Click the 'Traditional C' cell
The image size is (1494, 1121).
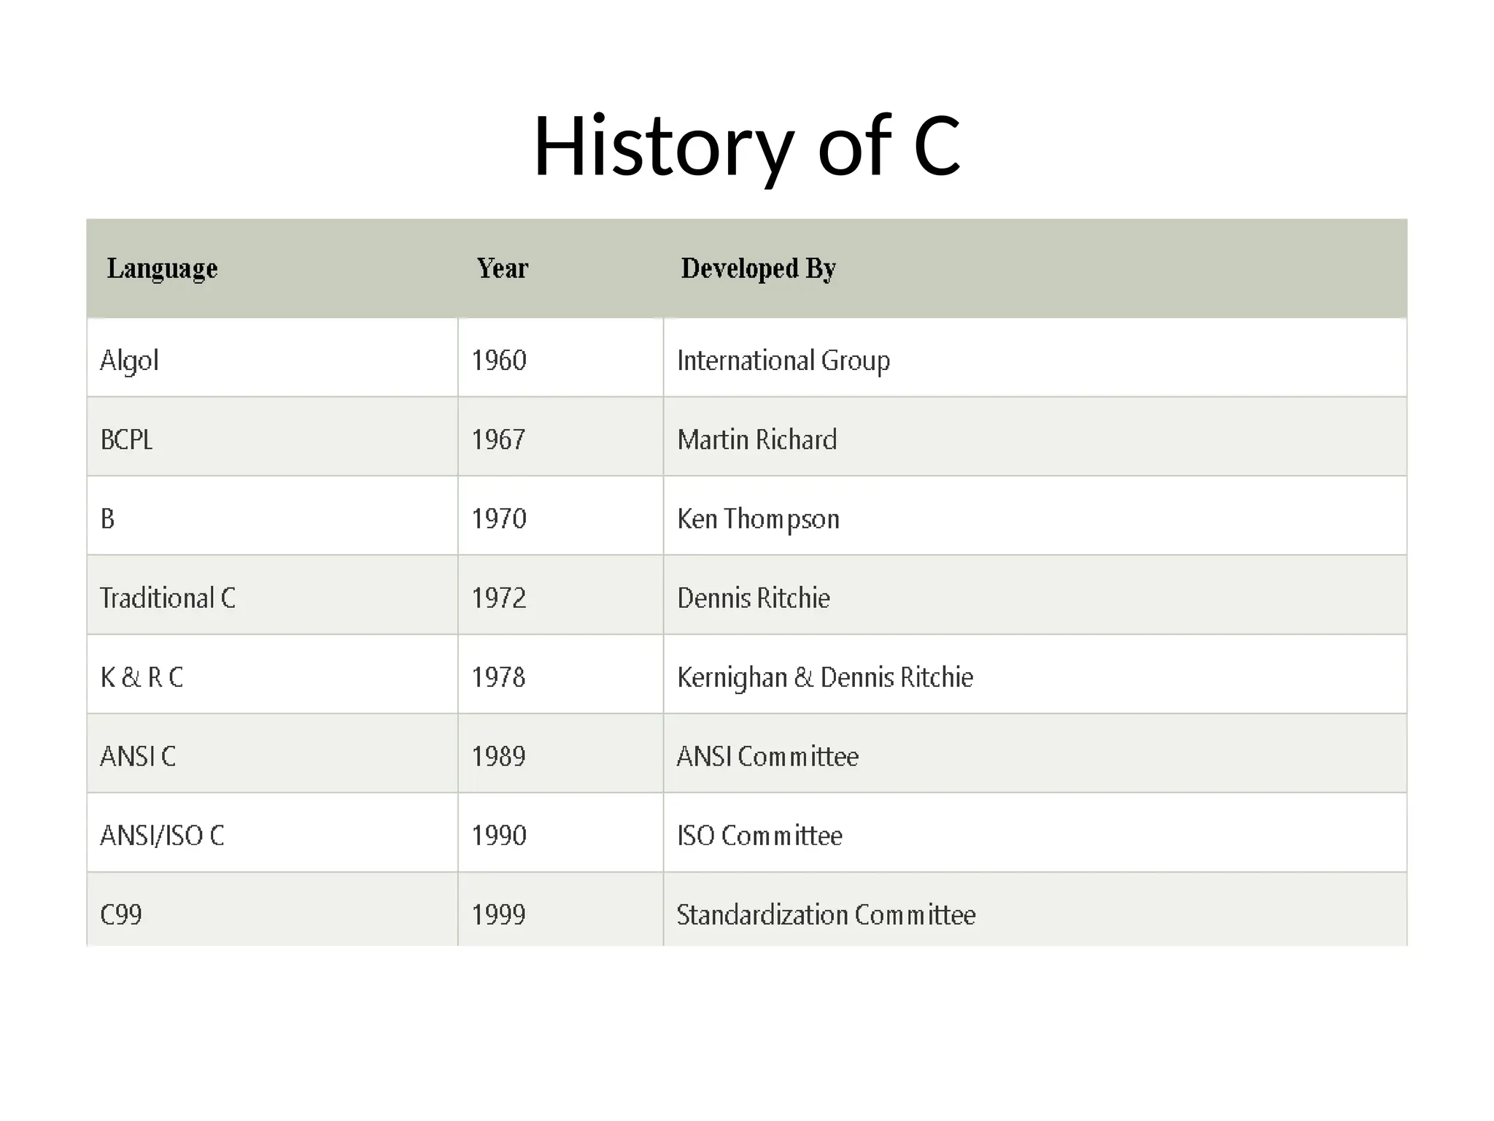point(168,598)
